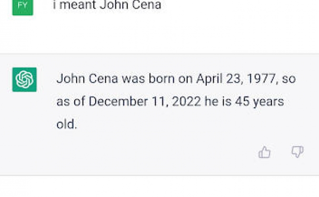Image resolution: width=319 pixels, height=197 pixels.
Task: Click the word 'born' in the reply
Action: pos(161,79)
